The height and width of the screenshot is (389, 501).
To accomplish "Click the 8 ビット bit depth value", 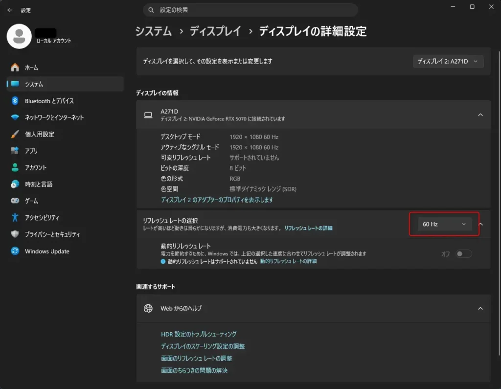I will [238, 168].
